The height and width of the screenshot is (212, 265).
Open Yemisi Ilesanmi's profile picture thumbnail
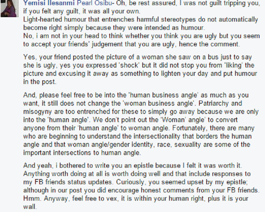10,9
